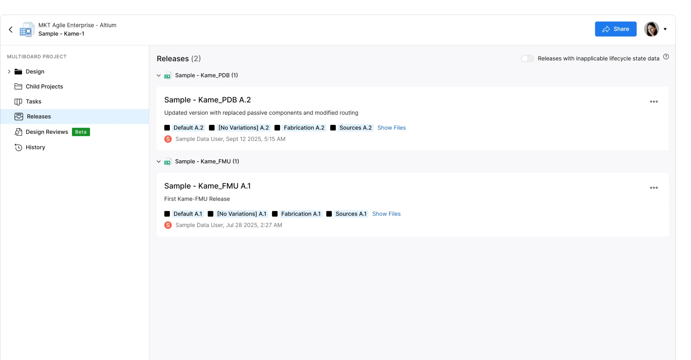
Task: Select the Default A.1 tag
Action: 188,214
